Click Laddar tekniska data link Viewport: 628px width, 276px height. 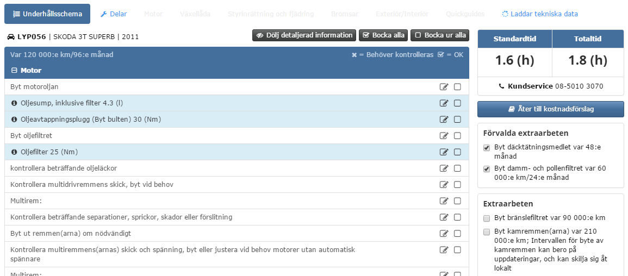coord(540,14)
